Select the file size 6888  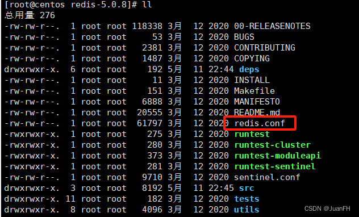152,102
